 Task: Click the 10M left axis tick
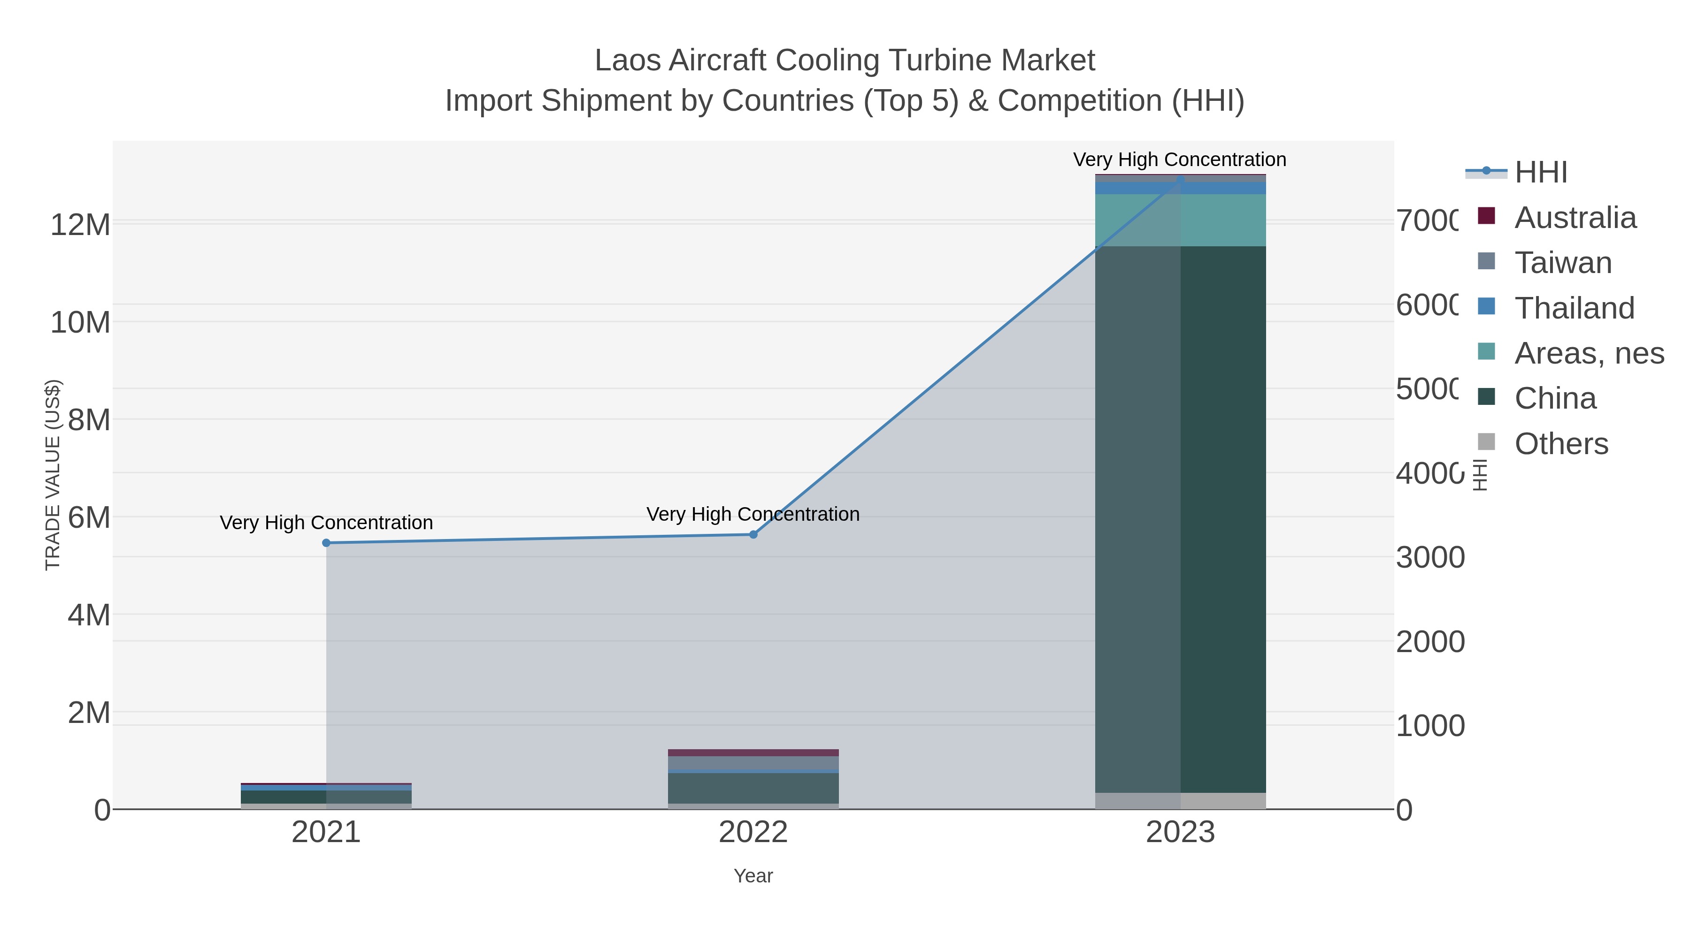pos(80,323)
